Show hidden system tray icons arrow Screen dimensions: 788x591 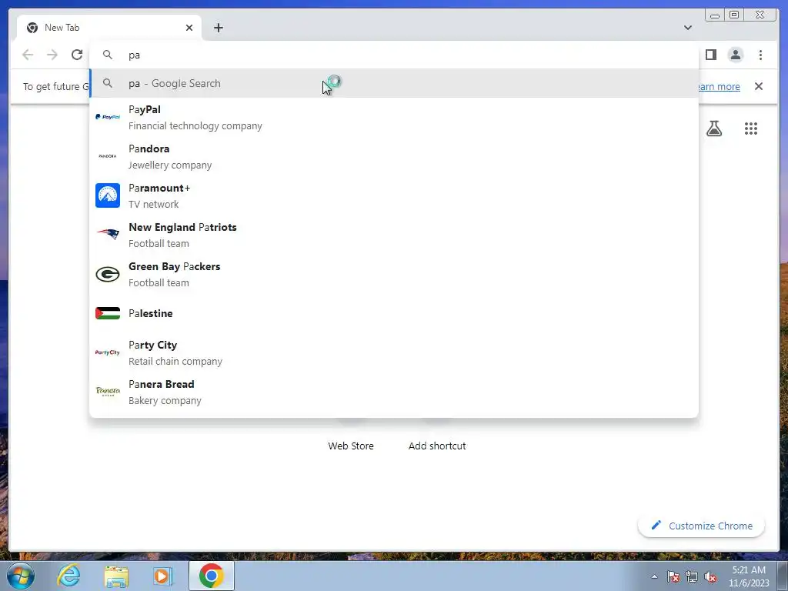pyautogui.click(x=654, y=576)
